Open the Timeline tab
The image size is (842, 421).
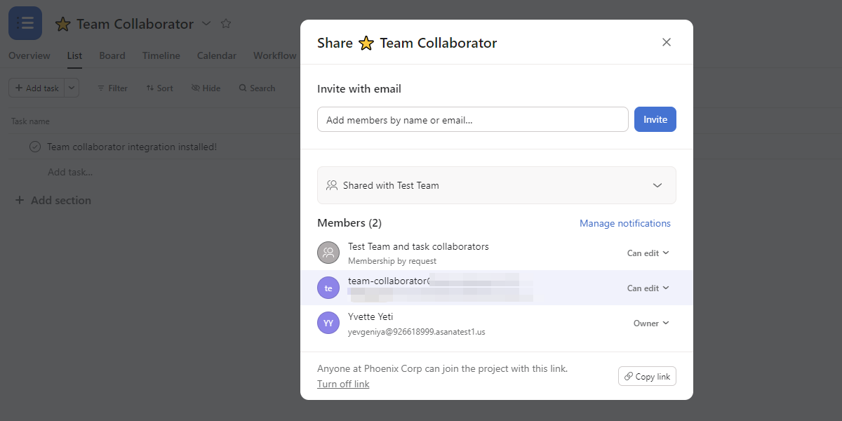[x=161, y=55]
